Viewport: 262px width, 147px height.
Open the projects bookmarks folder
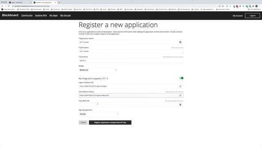tap(195, 9)
